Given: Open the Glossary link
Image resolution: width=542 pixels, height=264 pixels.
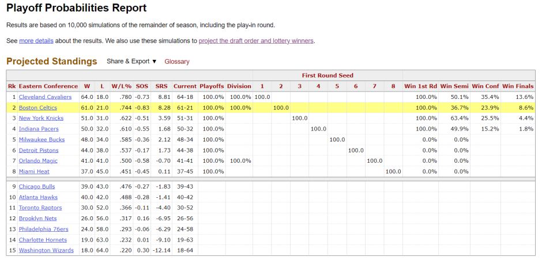Looking at the screenshot, I should tap(177, 62).
